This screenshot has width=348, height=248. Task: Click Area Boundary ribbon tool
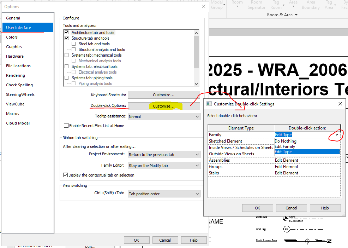click(311, 5)
